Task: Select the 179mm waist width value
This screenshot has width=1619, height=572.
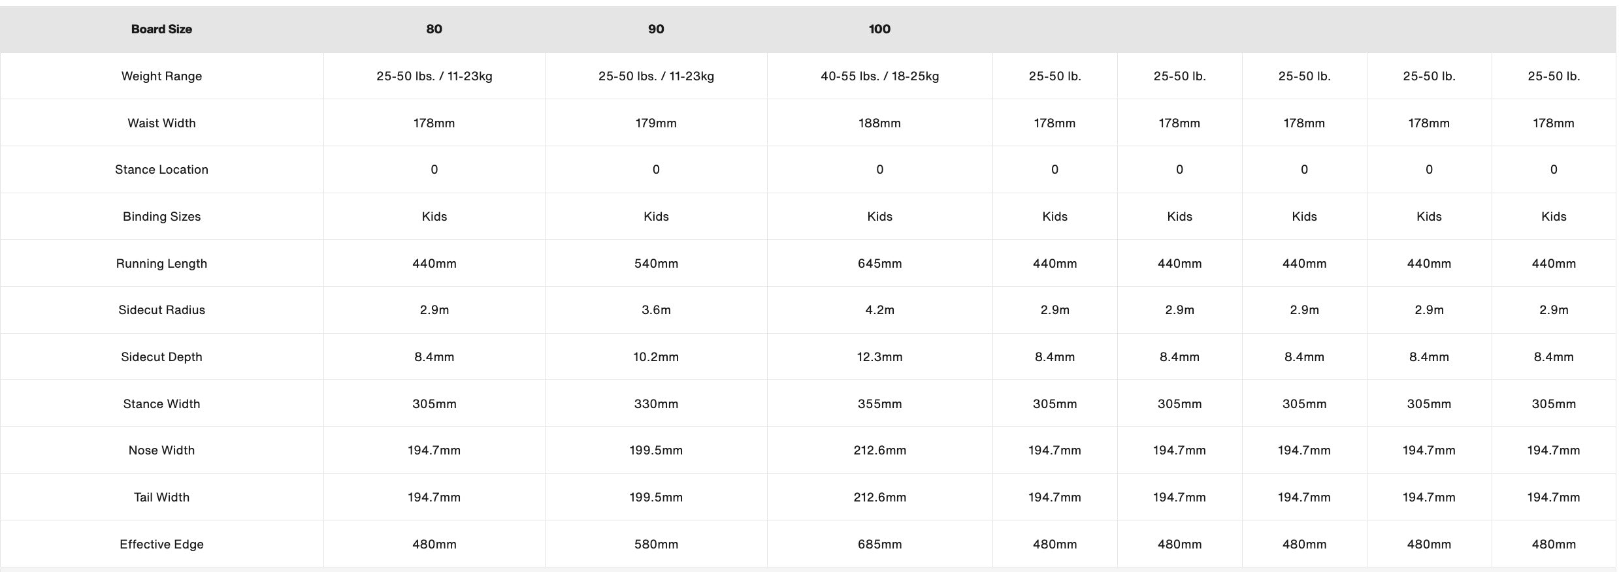Action: click(656, 123)
